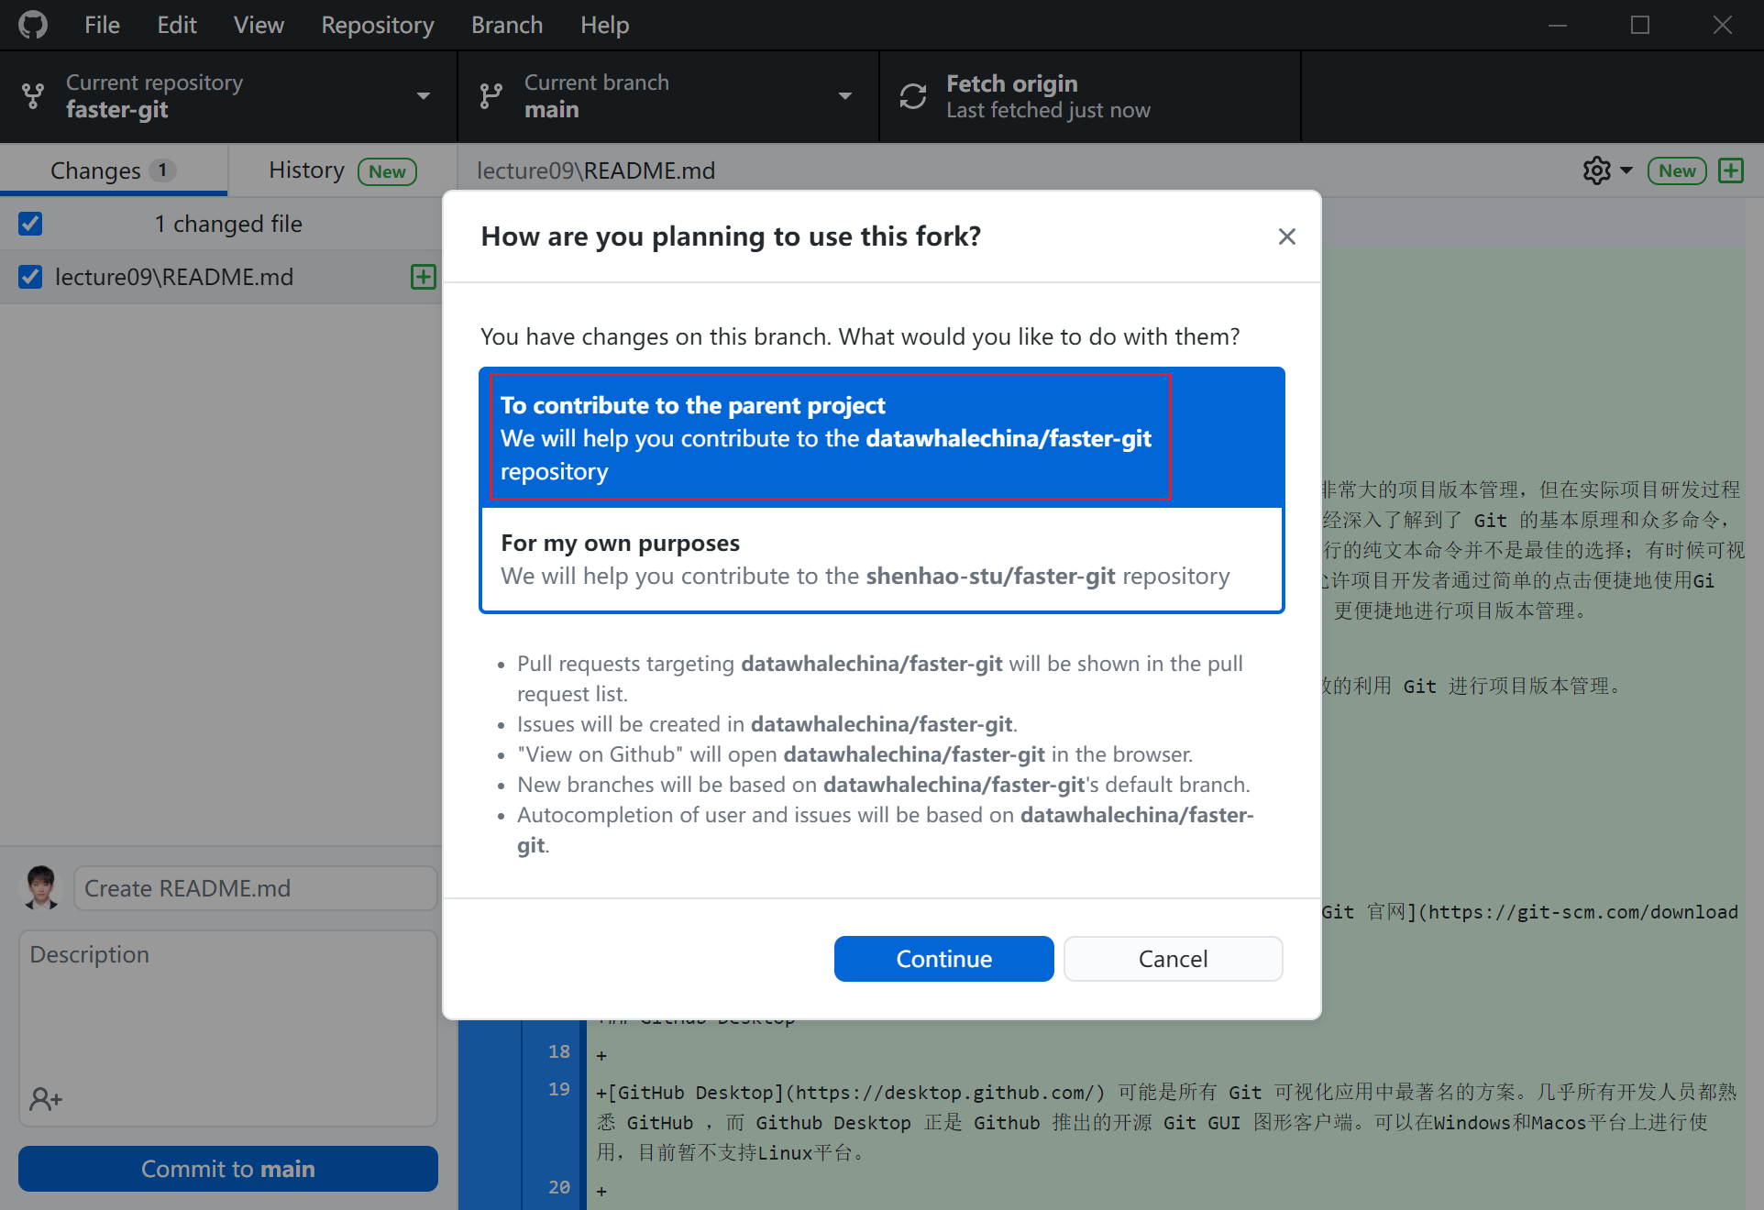This screenshot has width=1764, height=1210.
Task: Open the diff settings gear icon
Action: 1596,170
